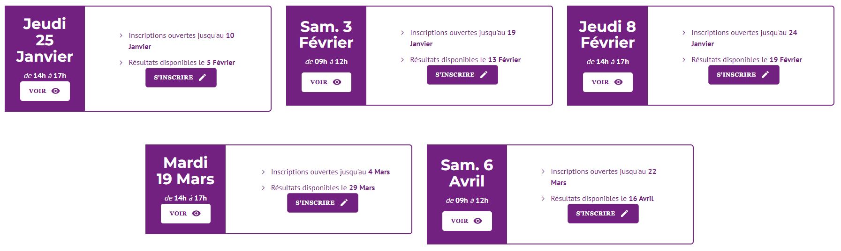Open VOIR details for Jeudi 8 Février
841x251 pixels.
(x=607, y=82)
